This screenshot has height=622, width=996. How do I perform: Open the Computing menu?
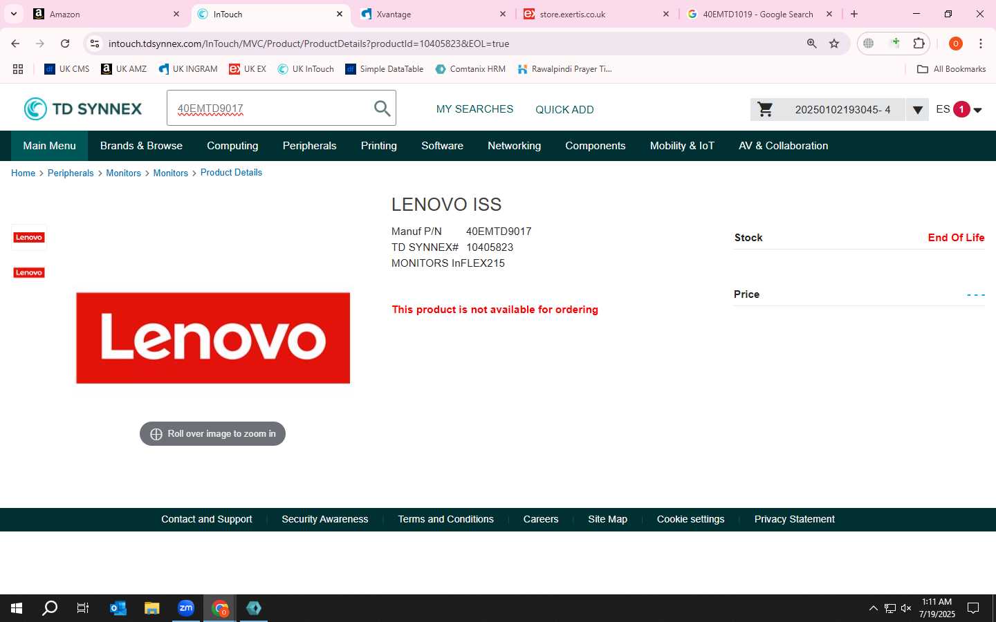tap(232, 146)
